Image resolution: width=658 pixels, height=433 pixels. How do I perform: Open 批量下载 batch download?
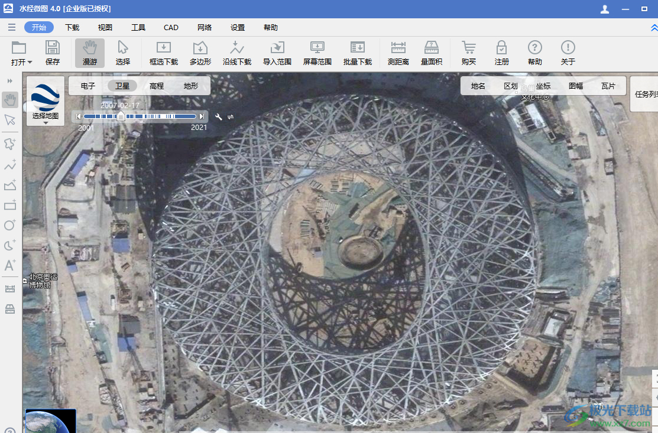[358, 53]
